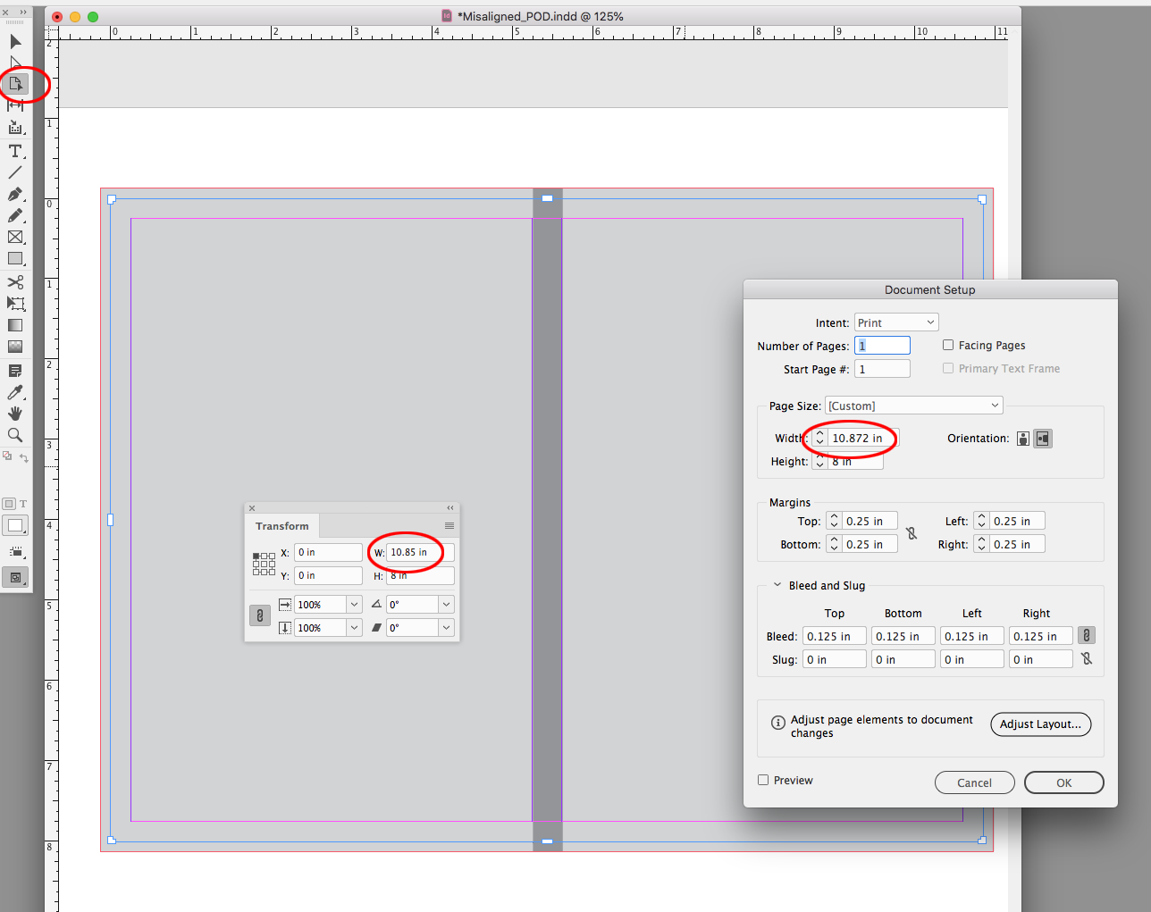Switch orientation to landscape

coord(1043,438)
